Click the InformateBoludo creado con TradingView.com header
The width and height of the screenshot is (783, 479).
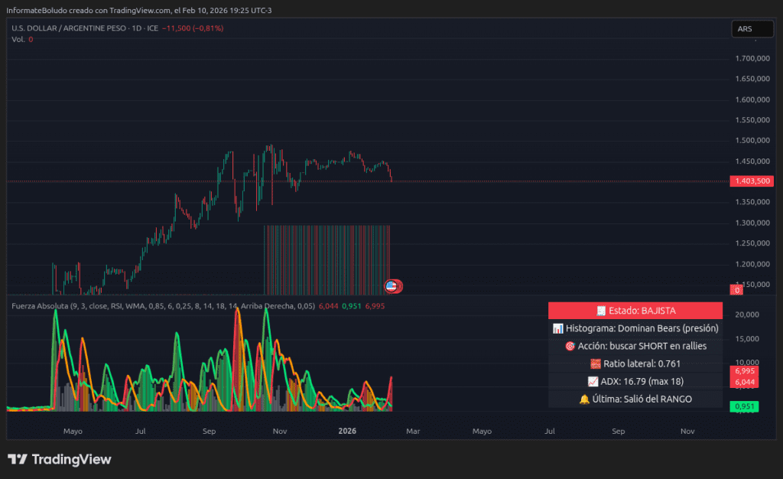[x=141, y=10]
